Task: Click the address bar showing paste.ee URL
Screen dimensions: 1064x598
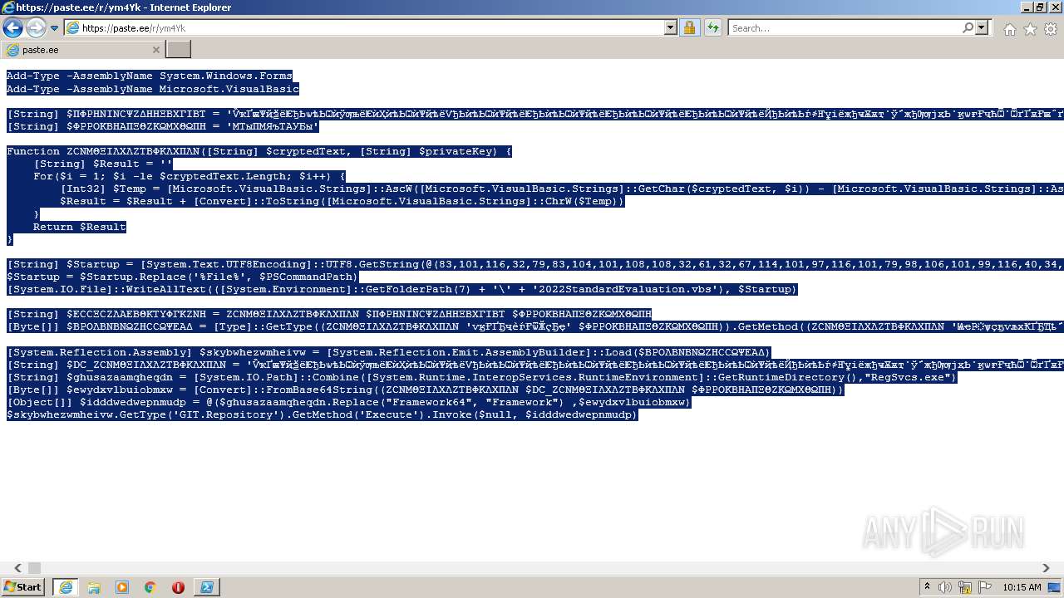Action: coord(363,28)
